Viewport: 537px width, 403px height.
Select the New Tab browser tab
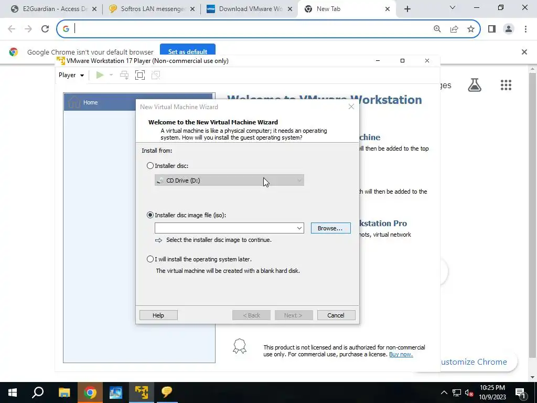point(347,9)
